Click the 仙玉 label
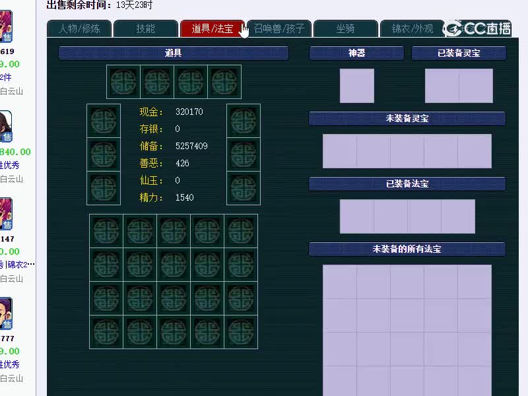528x396 pixels. pos(151,180)
